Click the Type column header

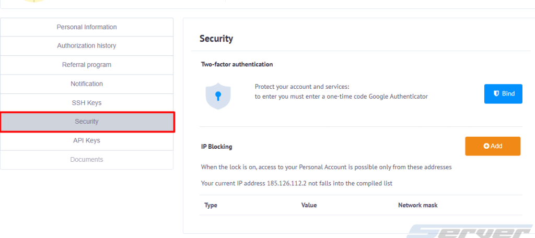click(x=211, y=205)
